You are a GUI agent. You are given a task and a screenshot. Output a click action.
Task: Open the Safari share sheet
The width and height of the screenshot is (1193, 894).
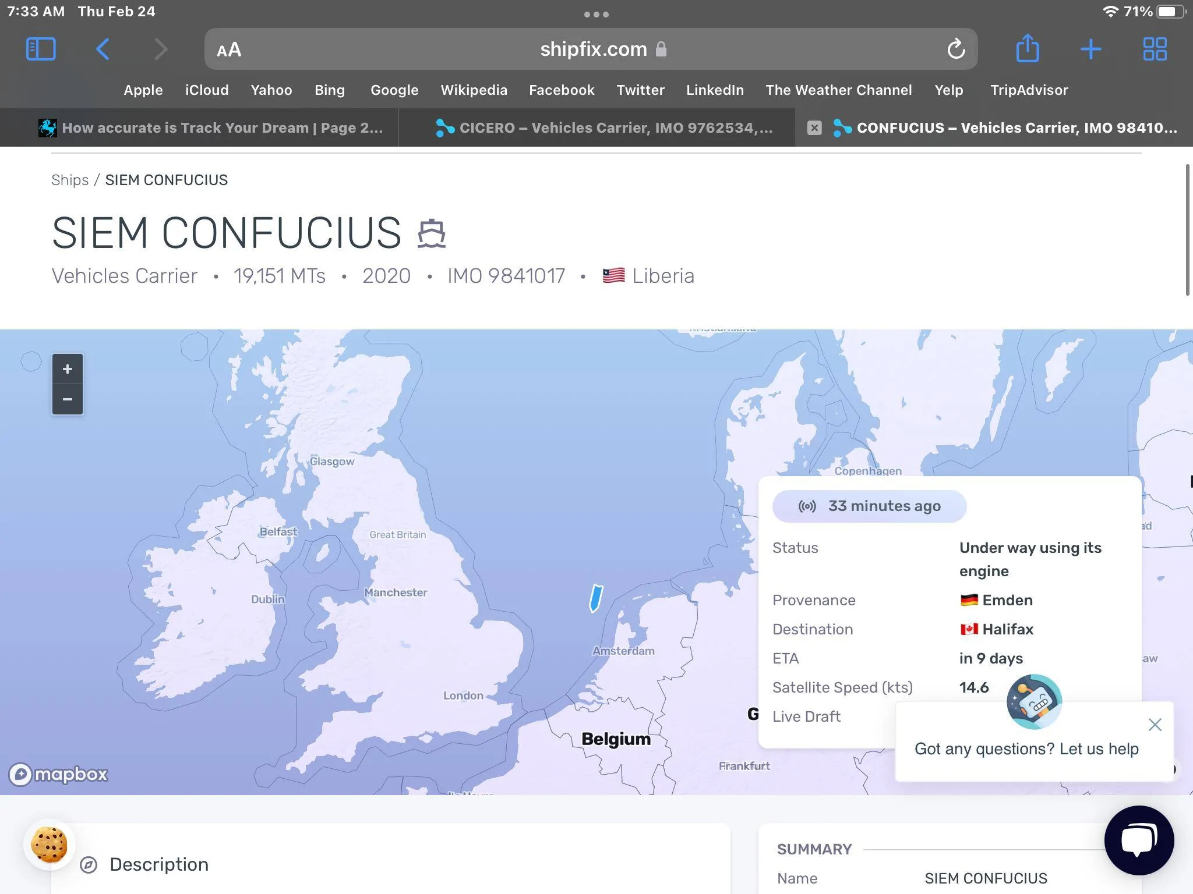(1028, 48)
